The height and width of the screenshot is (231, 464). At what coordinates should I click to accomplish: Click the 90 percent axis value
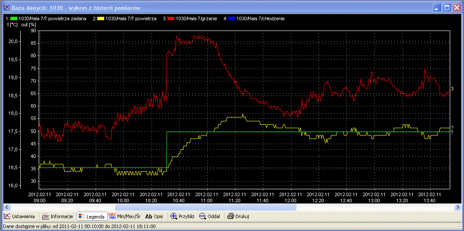tap(33, 31)
